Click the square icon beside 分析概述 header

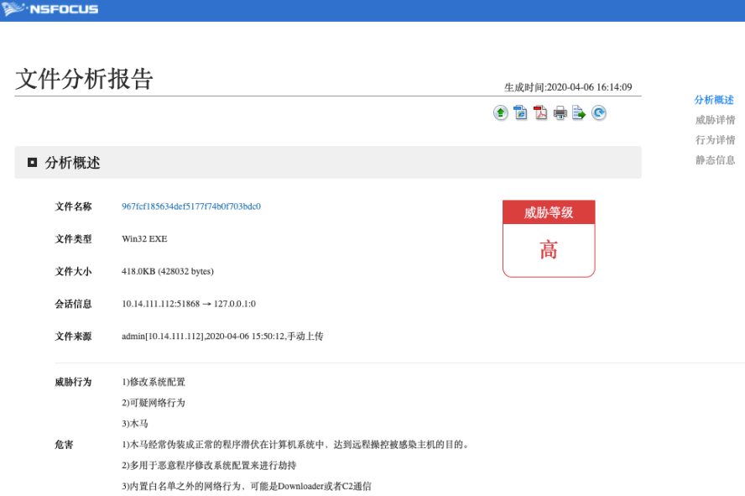coord(30,161)
